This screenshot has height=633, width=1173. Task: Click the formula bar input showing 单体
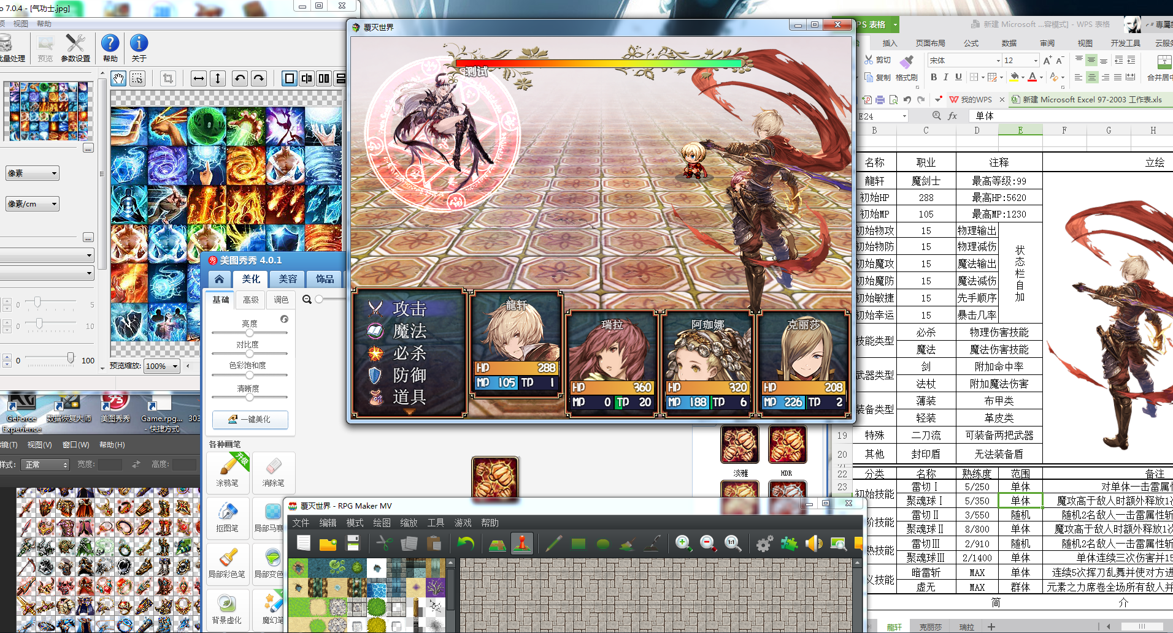pyautogui.click(x=1071, y=116)
